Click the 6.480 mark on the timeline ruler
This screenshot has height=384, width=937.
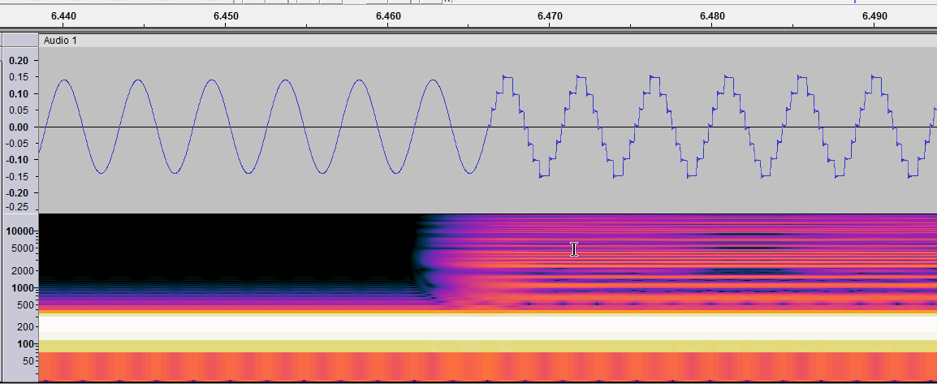pyautogui.click(x=712, y=16)
